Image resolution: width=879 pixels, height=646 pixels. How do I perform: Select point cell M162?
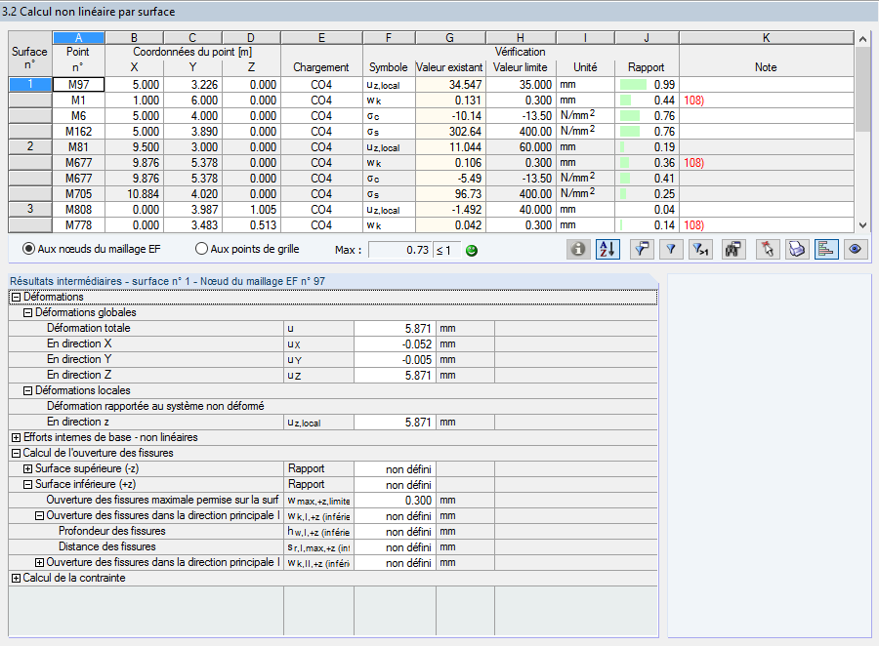[x=78, y=132]
